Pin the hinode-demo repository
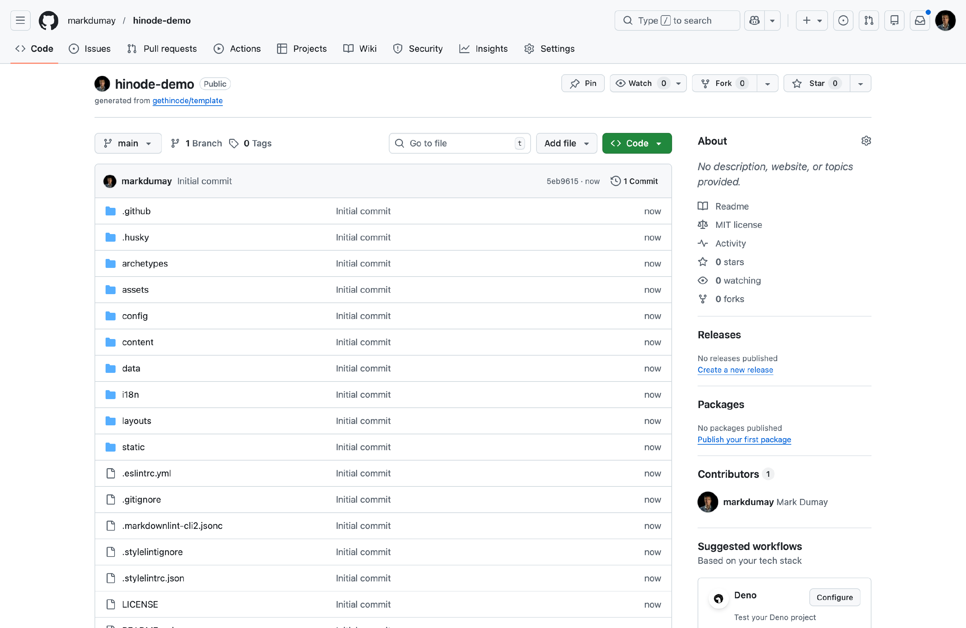Image resolution: width=966 pixels, height=628 pixels. point(583,83)
